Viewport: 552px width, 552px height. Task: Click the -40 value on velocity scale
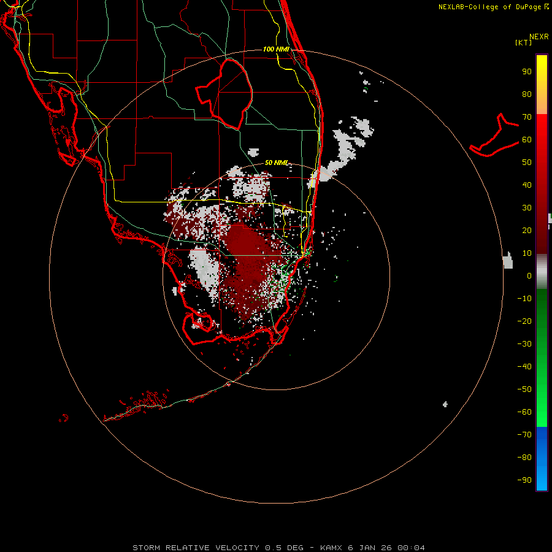524,367
